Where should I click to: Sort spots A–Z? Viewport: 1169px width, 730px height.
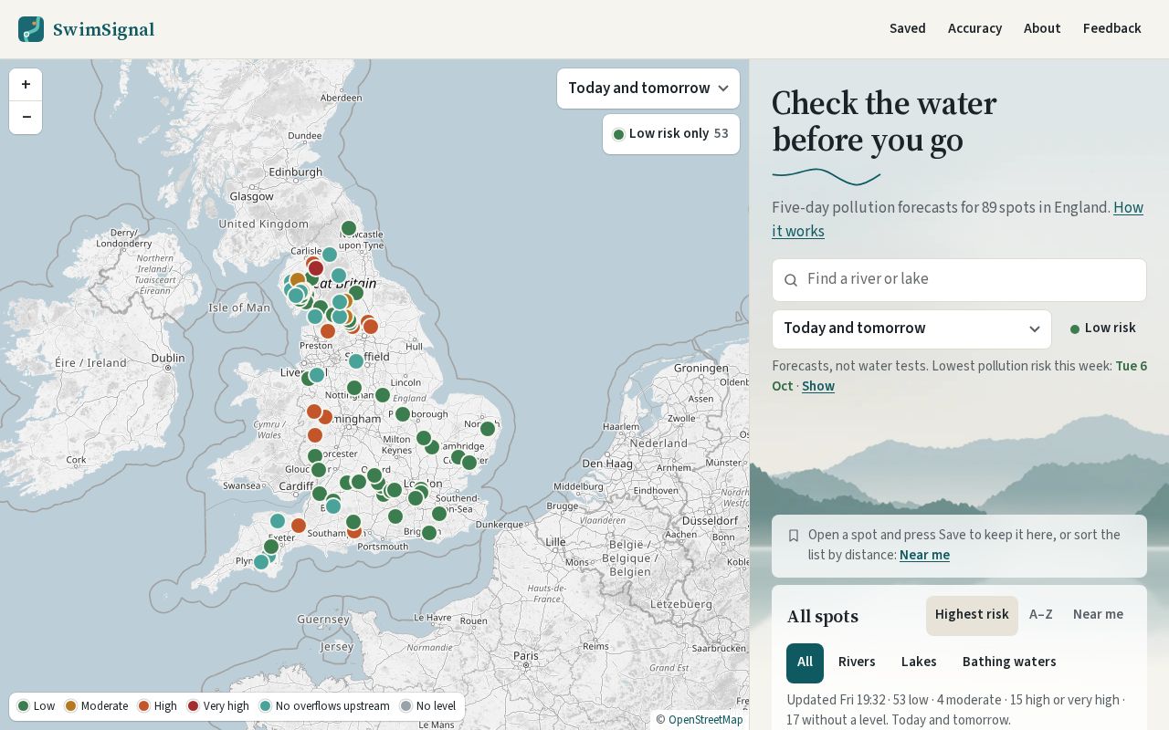tap(1041, 615)
